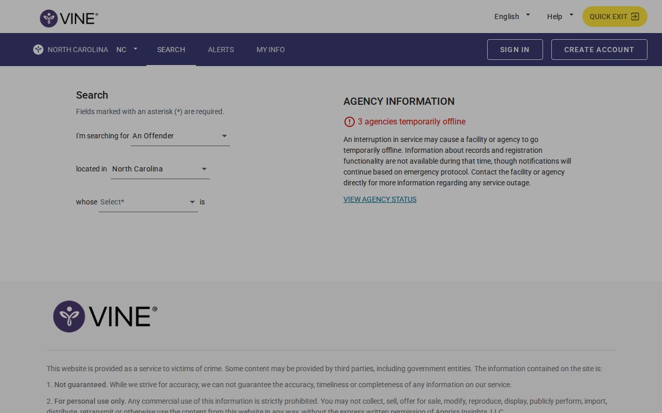662x413 pixels.
Task: Click the NORTH CAROLINA label in navbar
Action: point(78,50)
